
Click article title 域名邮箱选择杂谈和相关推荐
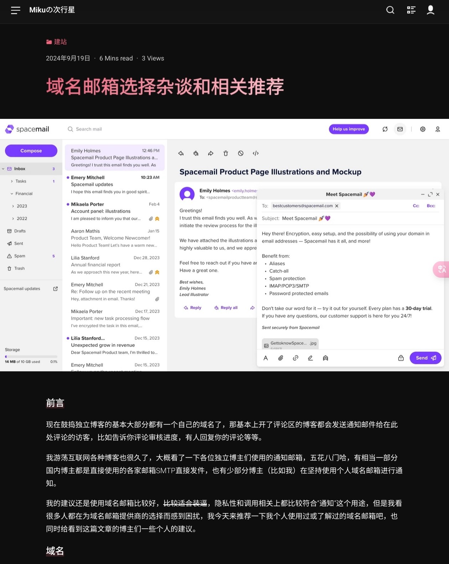(x=165, y=87)
